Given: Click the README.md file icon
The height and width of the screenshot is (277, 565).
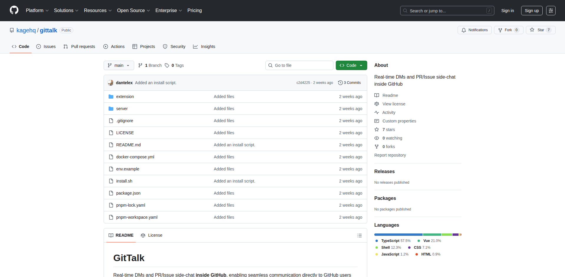Looking at the screenshot, I should (x=111, y=145).
